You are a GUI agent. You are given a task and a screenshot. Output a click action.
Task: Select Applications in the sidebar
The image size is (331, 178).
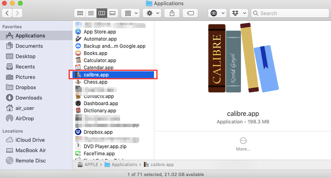tap(36, 36)
